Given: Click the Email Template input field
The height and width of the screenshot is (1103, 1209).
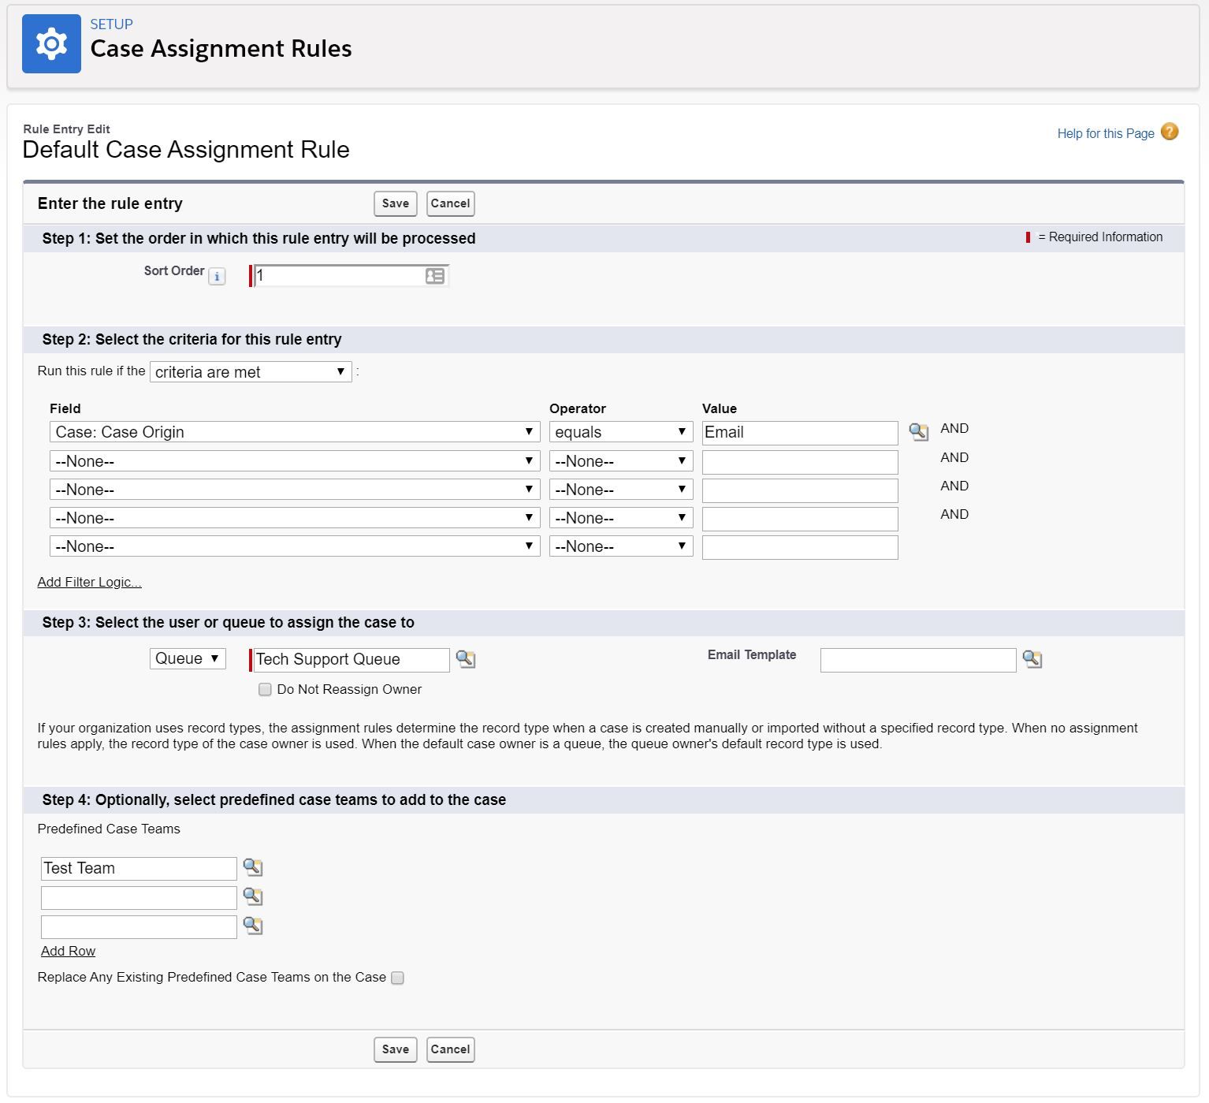Looking at the screenshot, I should click(917, 660).
